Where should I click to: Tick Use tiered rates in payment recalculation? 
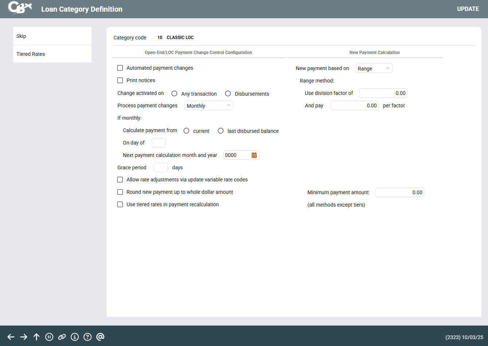120,204
